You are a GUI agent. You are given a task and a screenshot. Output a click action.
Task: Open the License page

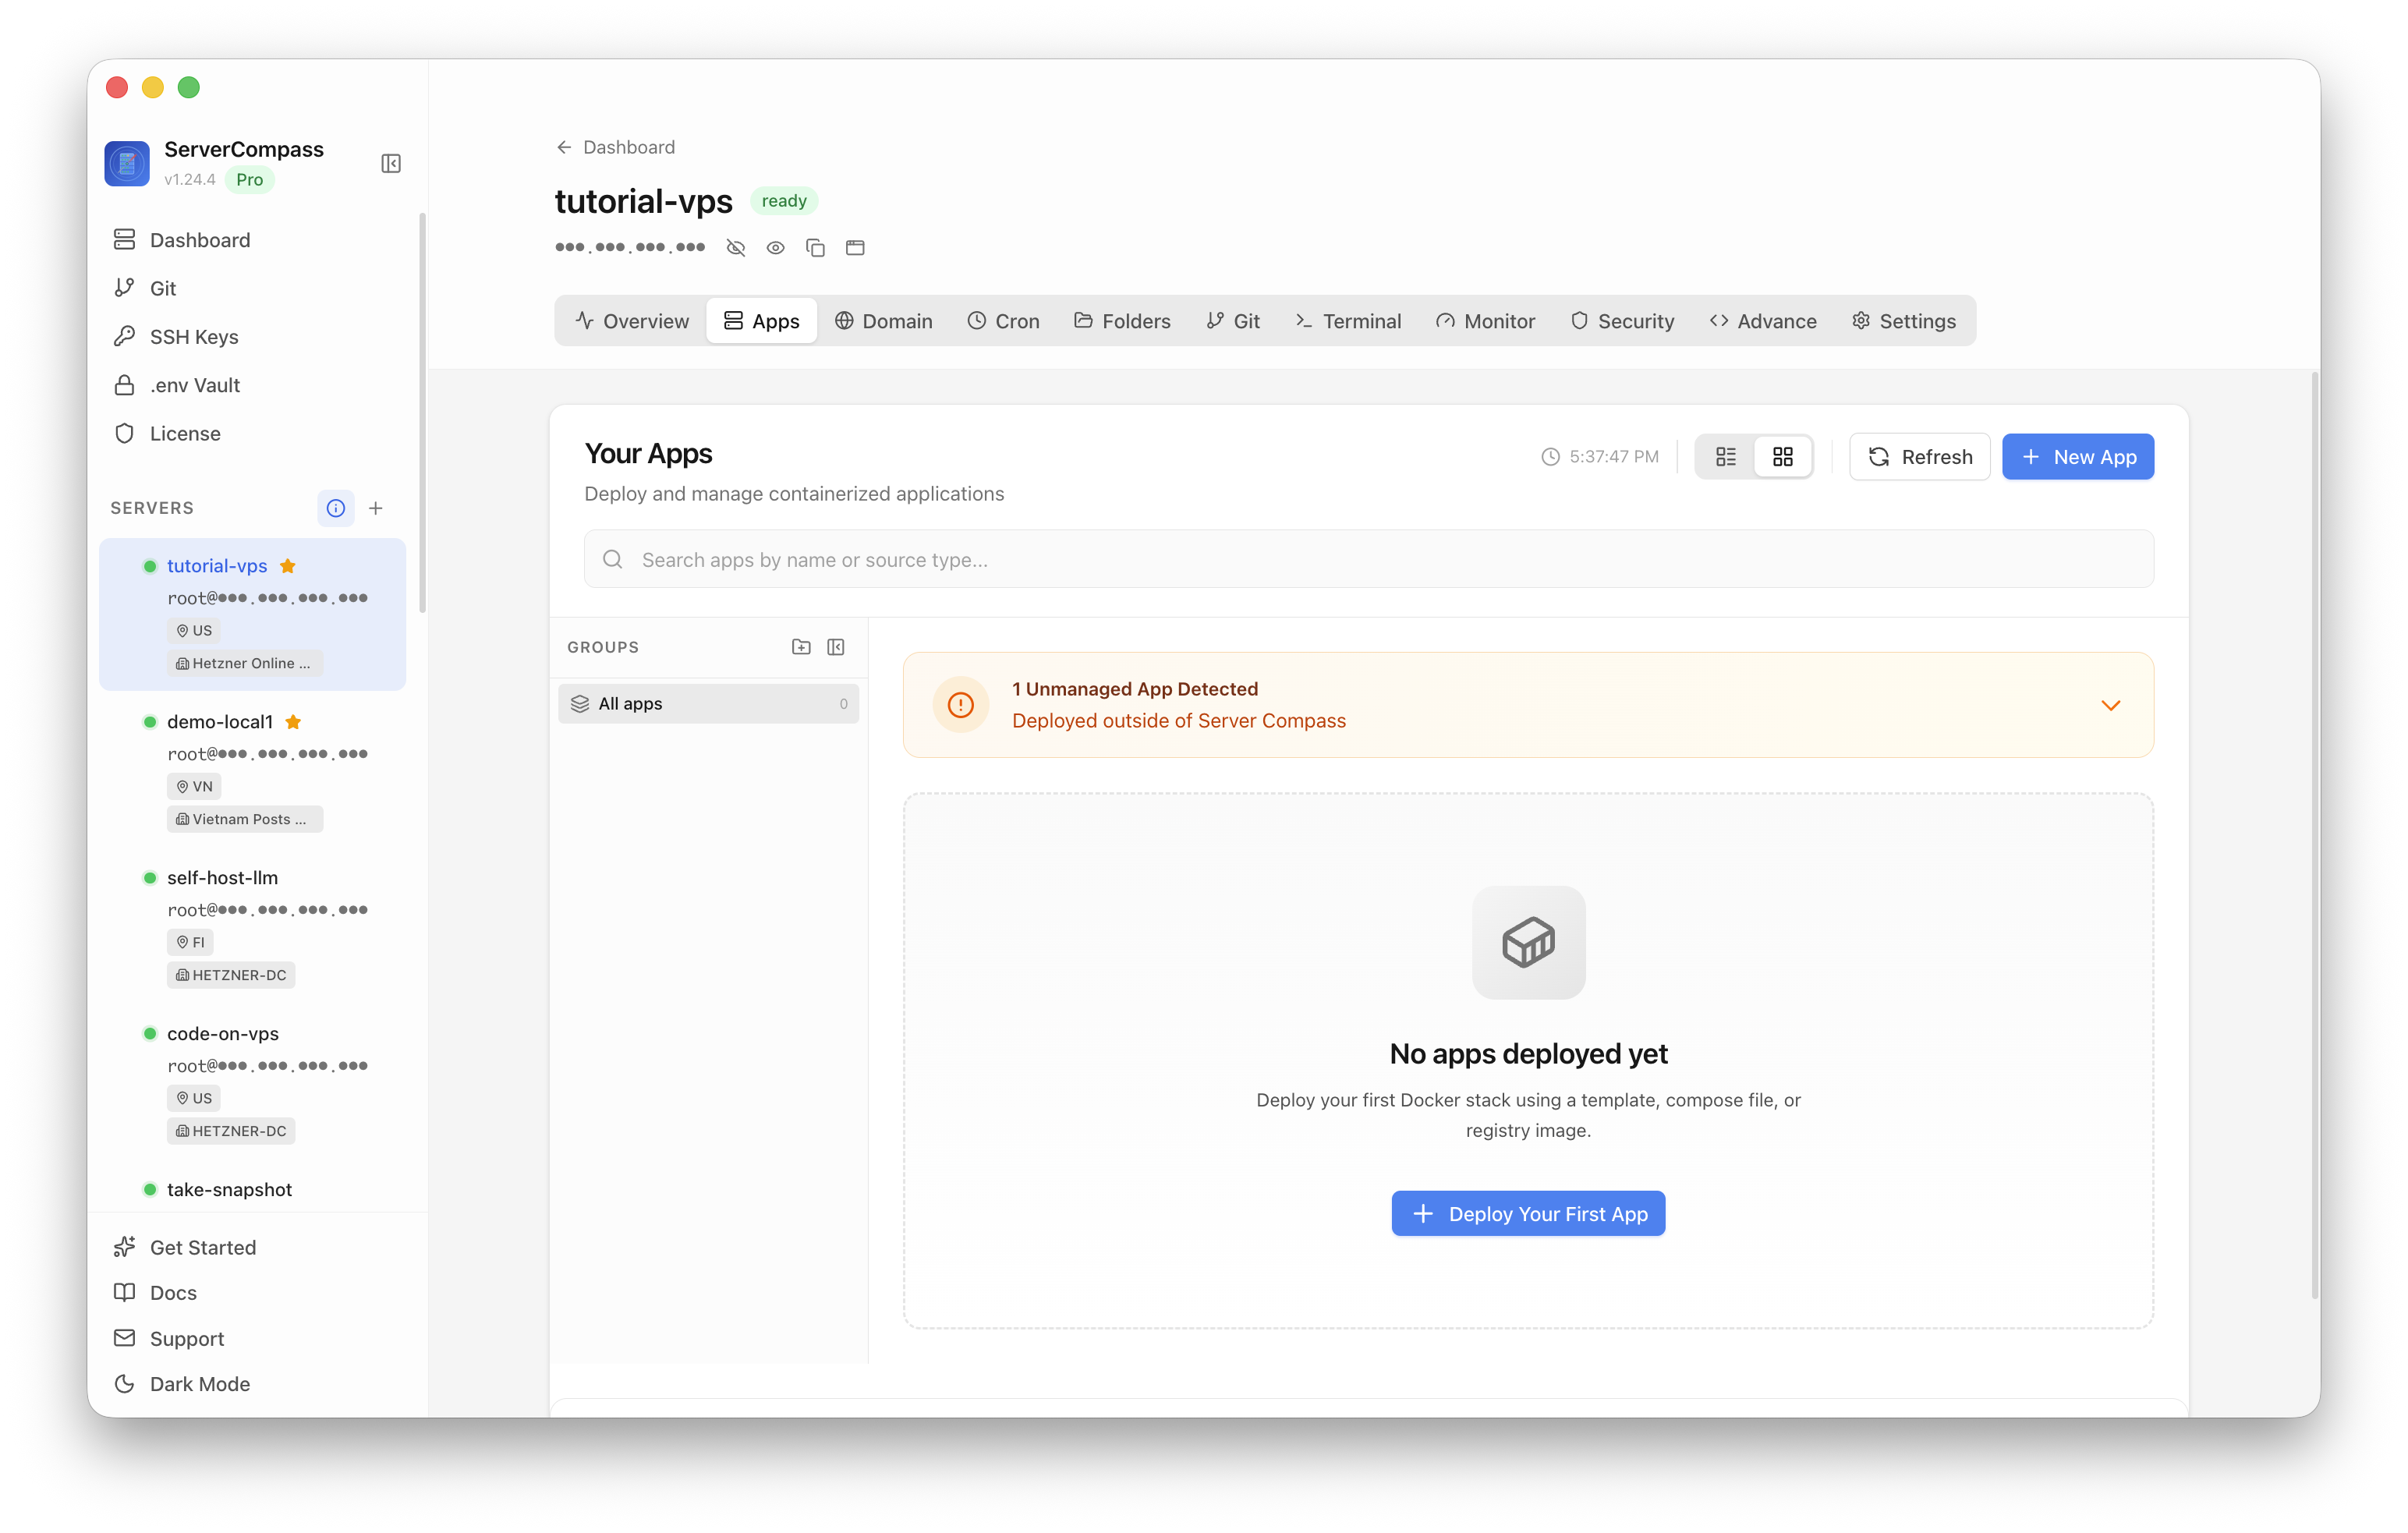click(x=253, y=433)
